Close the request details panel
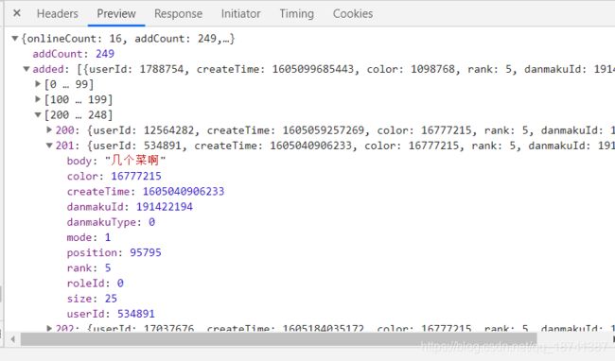Screen dimensions: 615x361 pyautogui.click(x=17, y=13)
